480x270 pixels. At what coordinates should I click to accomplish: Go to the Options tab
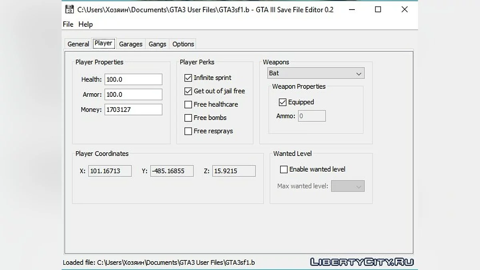tap(183, 44)
